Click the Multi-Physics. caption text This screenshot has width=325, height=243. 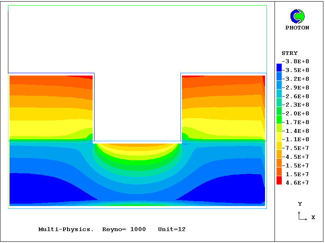click(66, 229)
